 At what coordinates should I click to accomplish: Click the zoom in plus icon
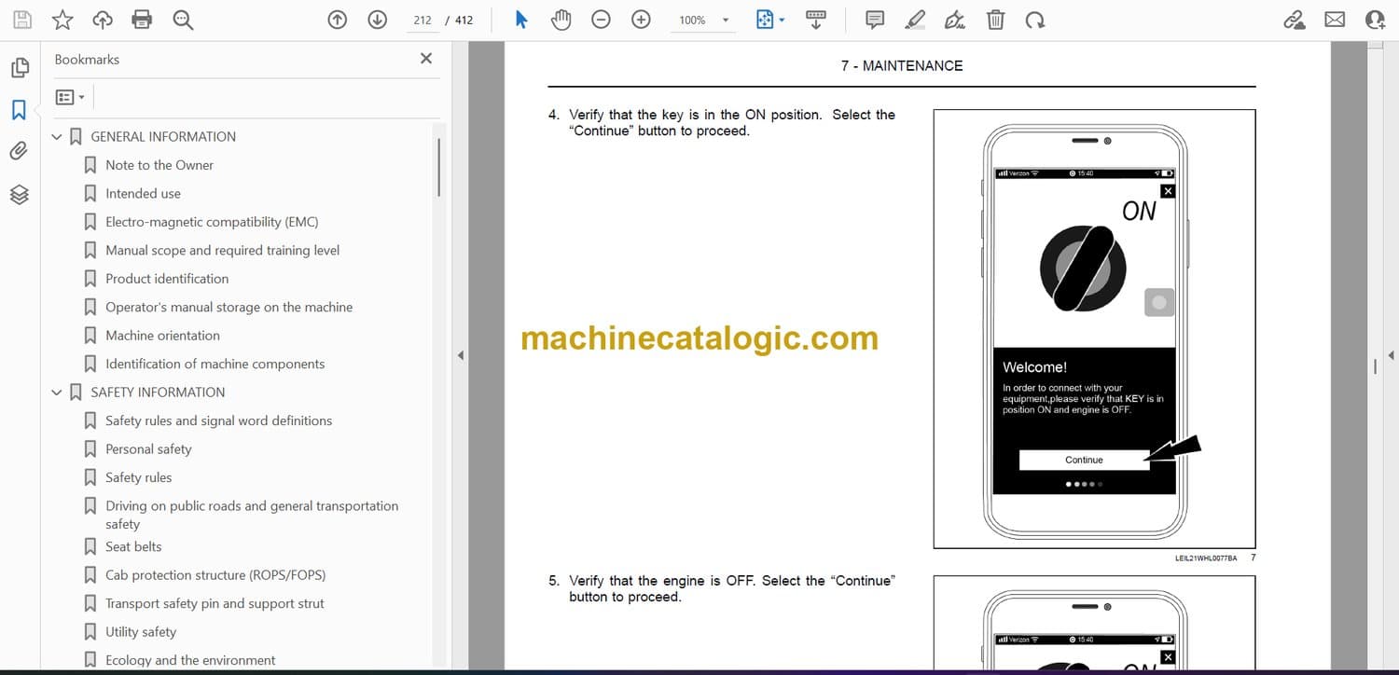[x=641, y=20]
